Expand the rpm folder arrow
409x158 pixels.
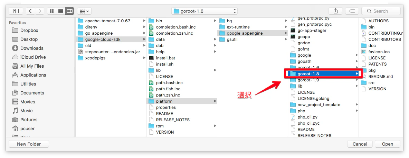pyautogui.click(x=215, y=126)
